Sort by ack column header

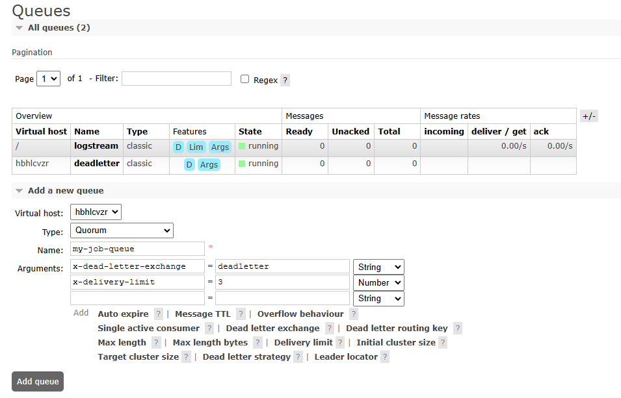click(x=541, y=132)
